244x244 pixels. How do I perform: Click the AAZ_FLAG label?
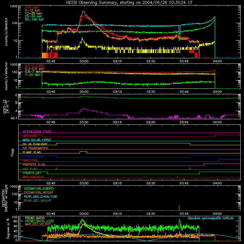point(30,169)
